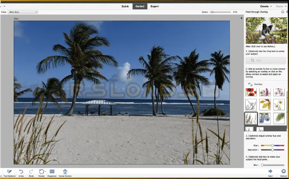Click the zoom percentage value 31%
This screenshot has height=179, width=289.
(x=235, y=12)
